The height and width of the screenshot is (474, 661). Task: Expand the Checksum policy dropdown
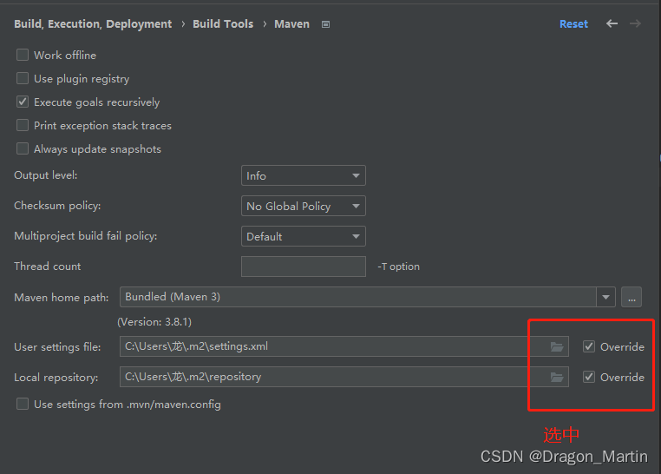pyautogui.click(x=303, y=206)
